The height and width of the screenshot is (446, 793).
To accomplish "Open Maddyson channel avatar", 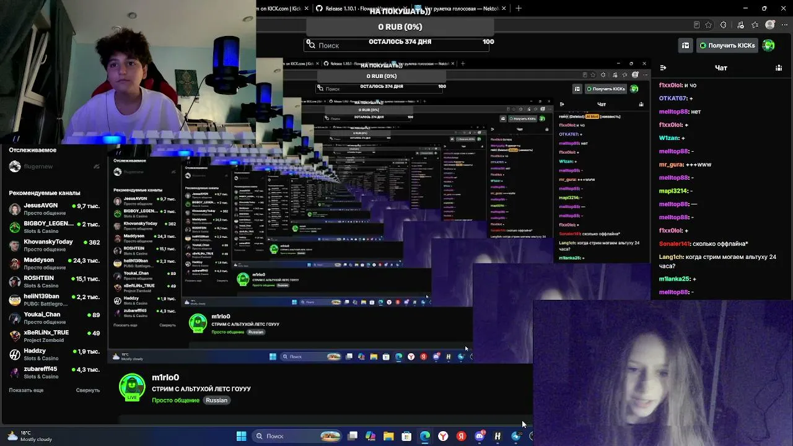I will [x=15, y=263].
